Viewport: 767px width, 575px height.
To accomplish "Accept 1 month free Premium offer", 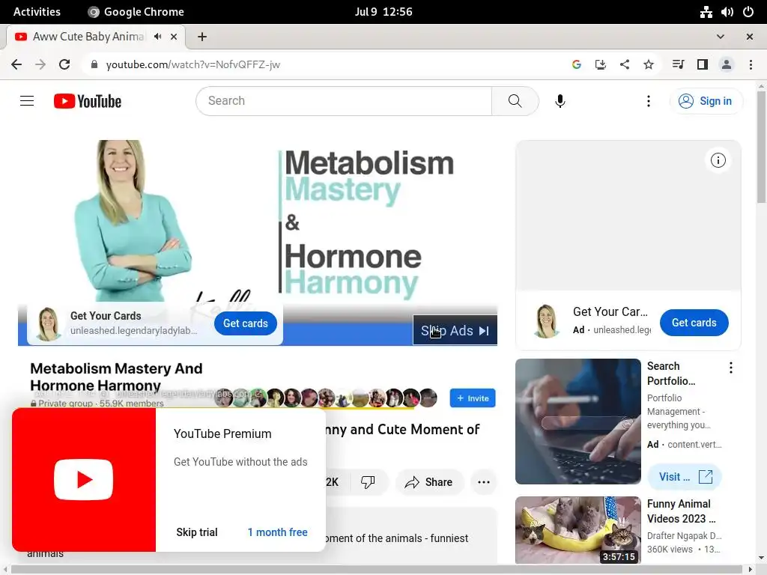I will (x=277, y=532).
